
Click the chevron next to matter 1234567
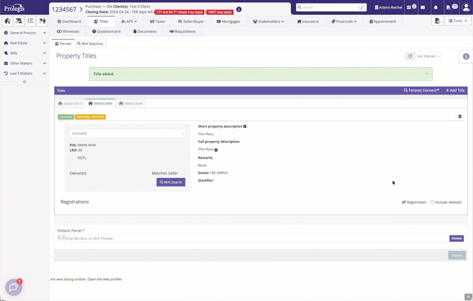pyautogui.click(x=81, y=9)
